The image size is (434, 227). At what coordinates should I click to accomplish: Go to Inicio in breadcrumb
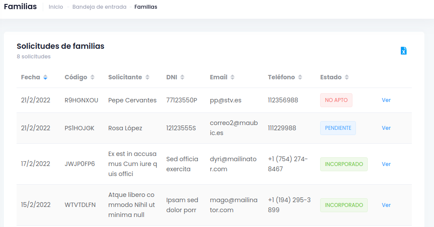pos(56,7)
